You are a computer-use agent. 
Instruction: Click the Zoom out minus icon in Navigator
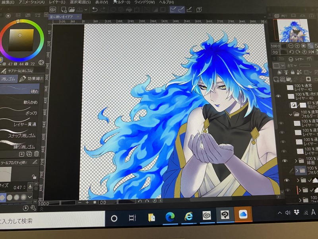point(291,46)
